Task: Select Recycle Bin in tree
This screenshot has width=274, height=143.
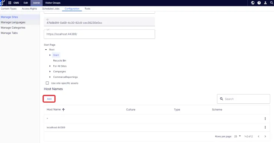Action: point(60,60)
